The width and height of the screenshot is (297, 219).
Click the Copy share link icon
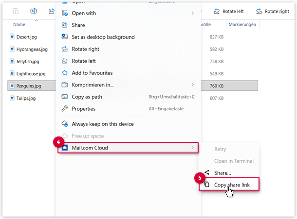click(207, 185)
